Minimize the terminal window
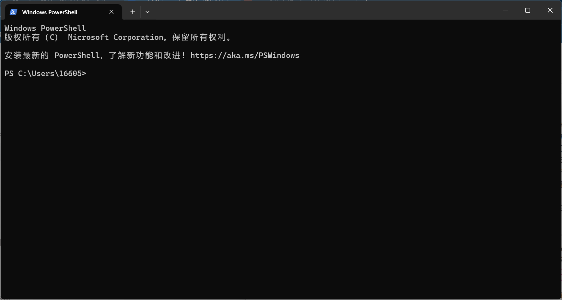 505,10
